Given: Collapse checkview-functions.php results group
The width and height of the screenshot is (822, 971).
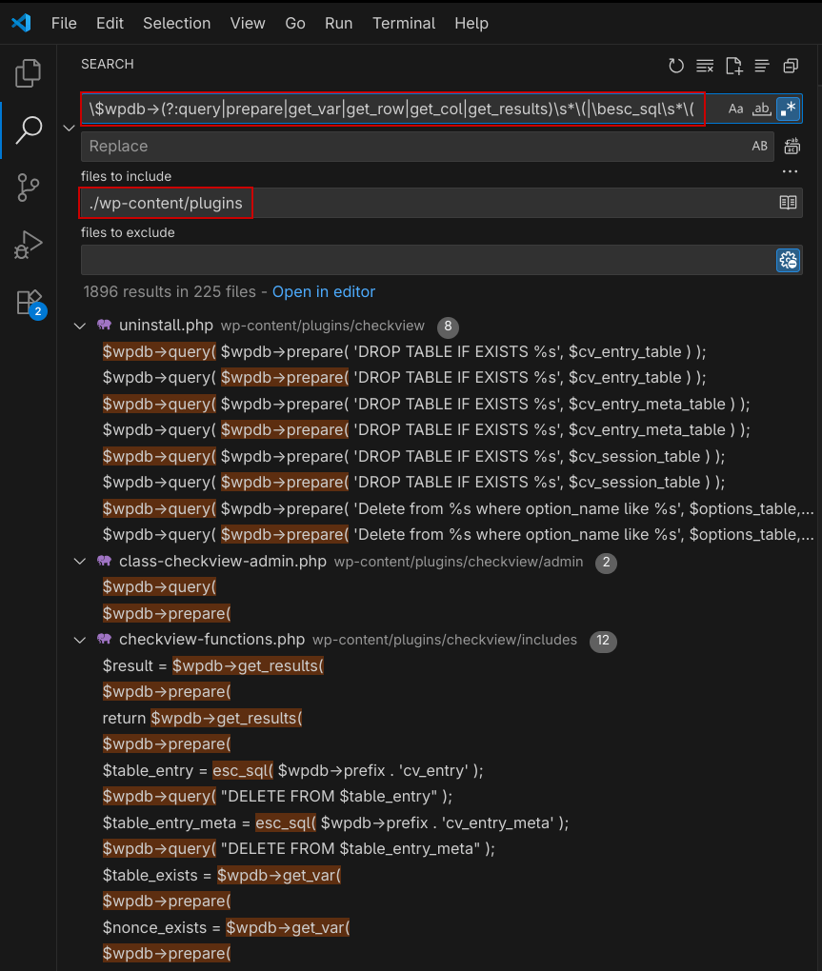Looking at the screenshot, I should [x=80, y=640].
